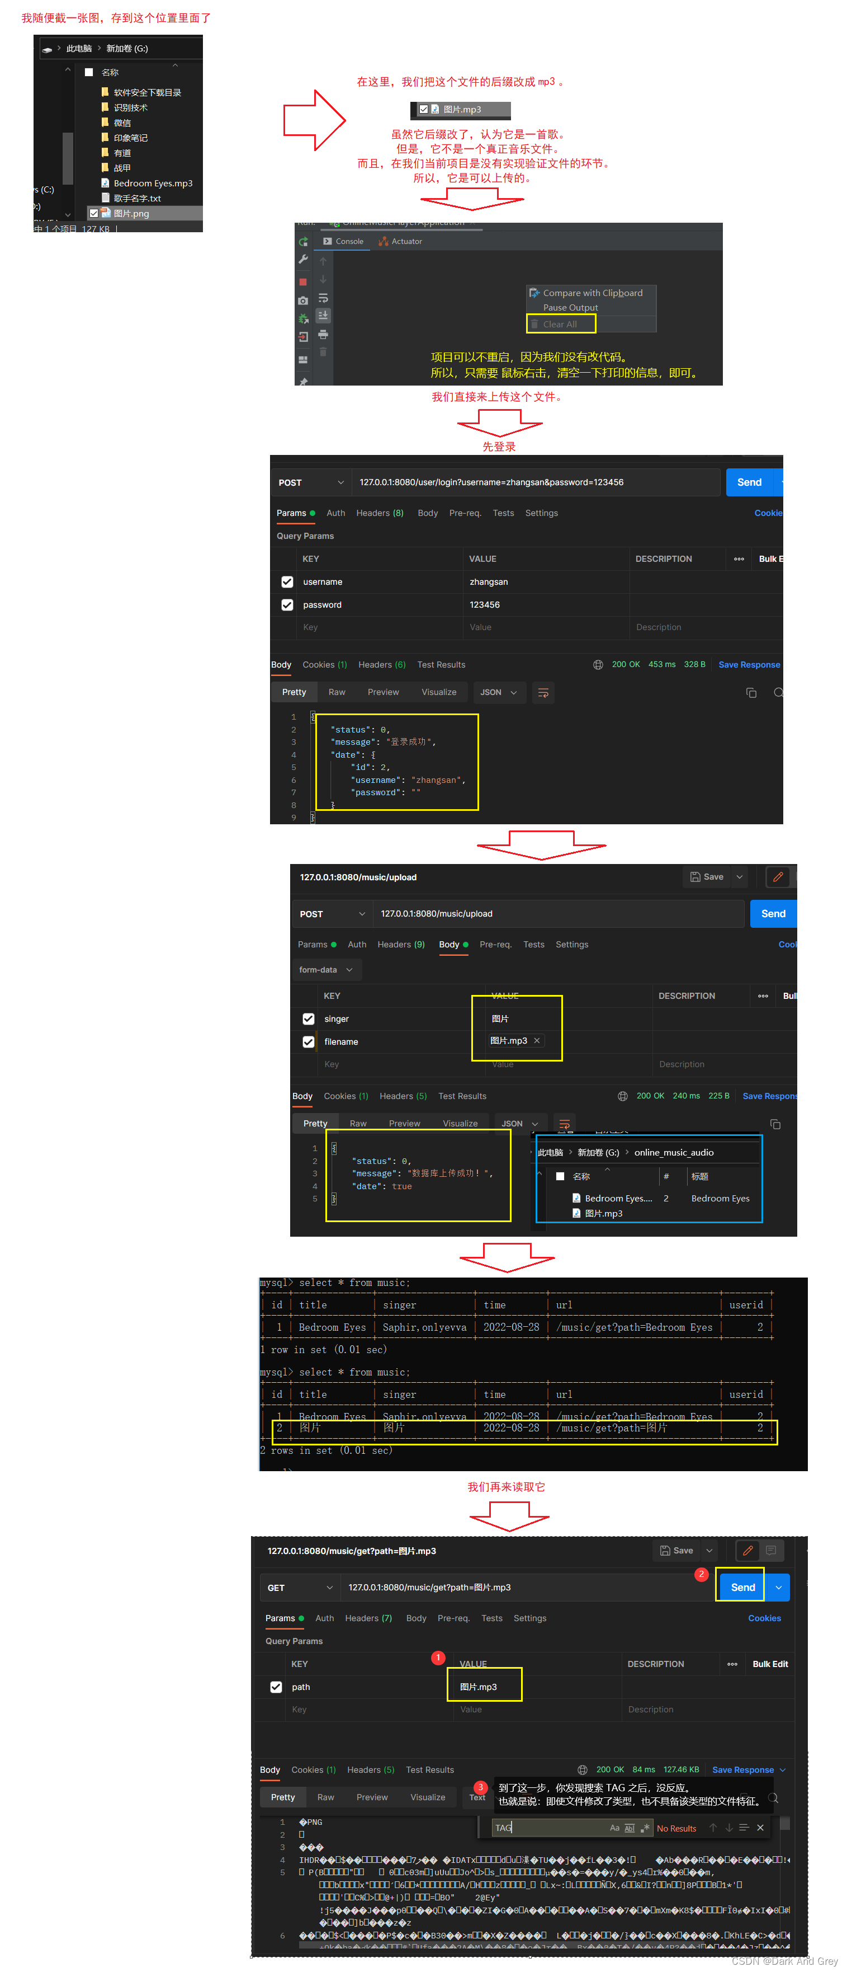Click the globe icon beside 84 ms
This screenshot has height=1972, width=847.
[582, 1771]
